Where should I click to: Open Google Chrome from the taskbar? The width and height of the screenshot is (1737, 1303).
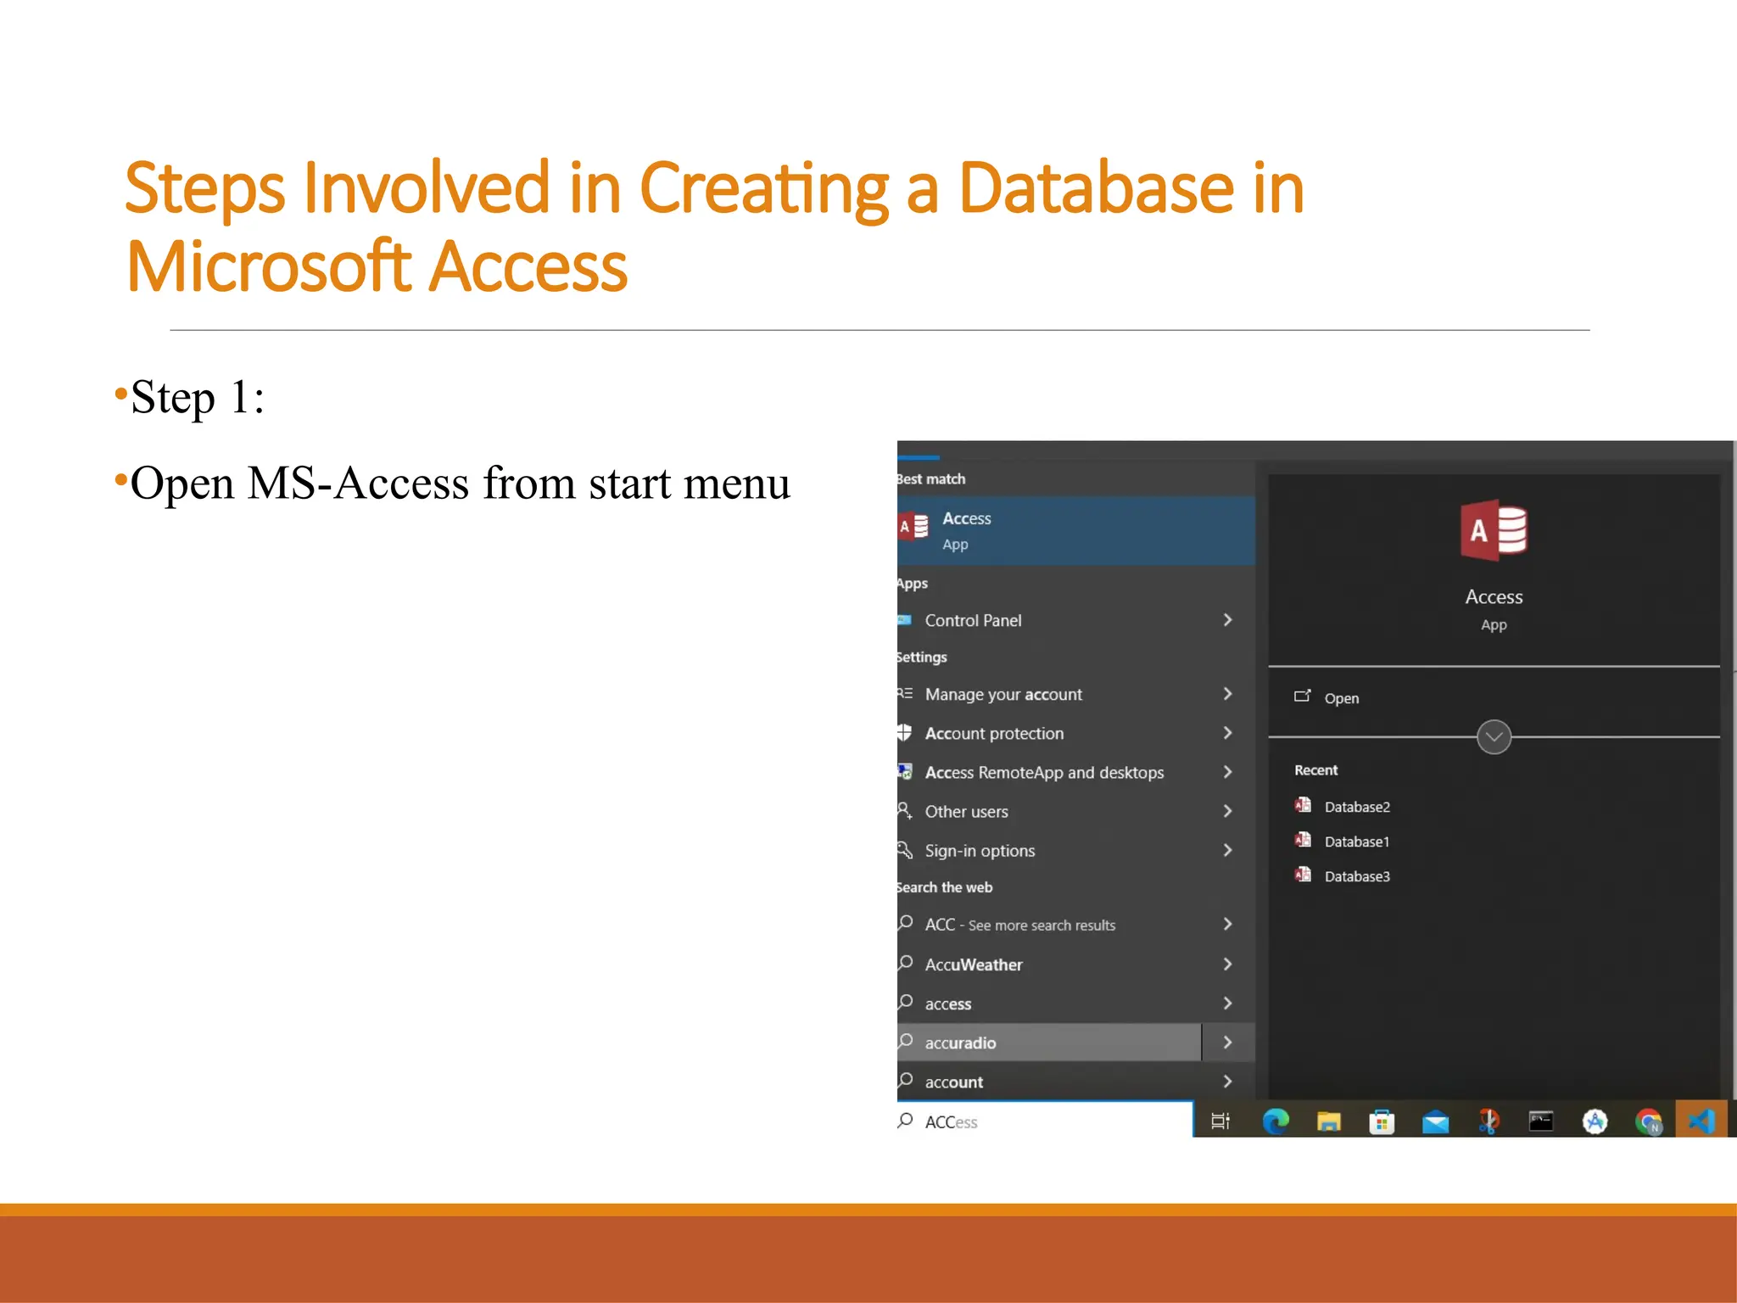(1649, 1121)
